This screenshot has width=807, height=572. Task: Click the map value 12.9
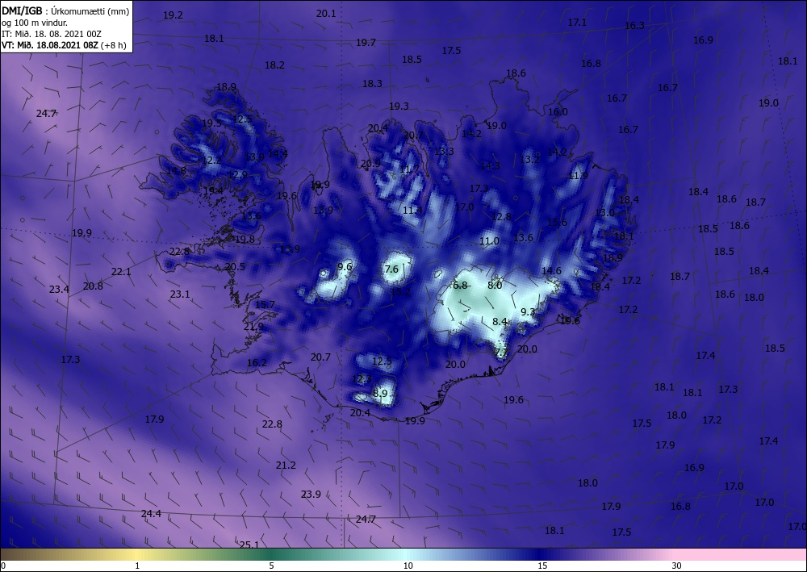click(237, 175)
